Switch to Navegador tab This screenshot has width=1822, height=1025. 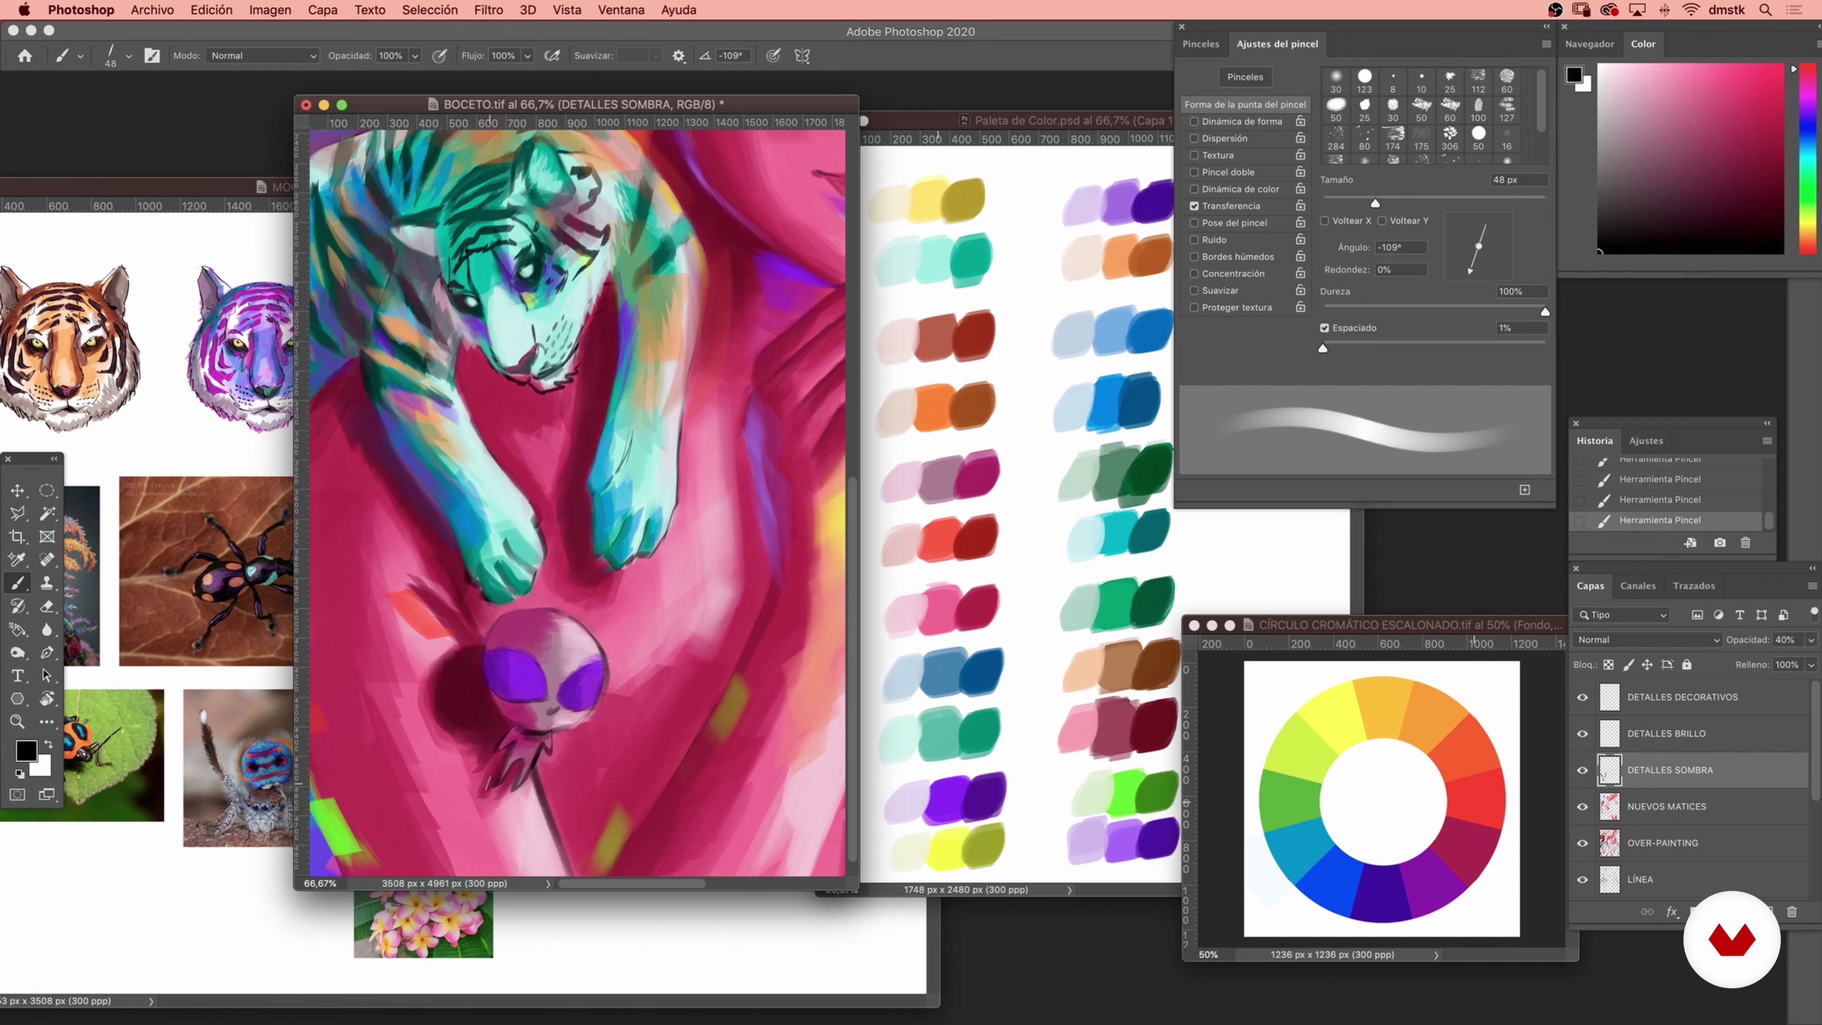click(x=1590, y=44)
